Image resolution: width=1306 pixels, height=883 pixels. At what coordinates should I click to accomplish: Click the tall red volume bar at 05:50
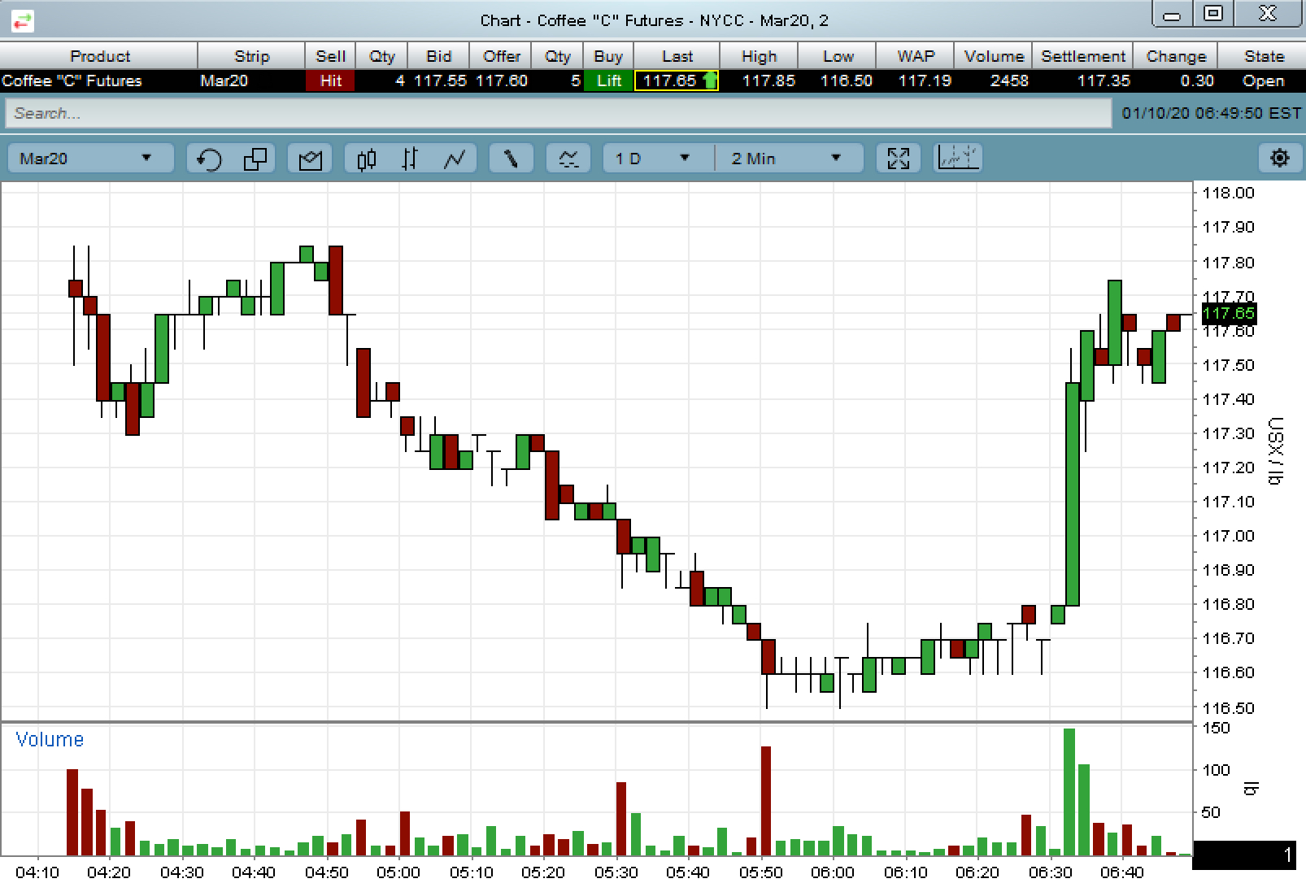766,801
